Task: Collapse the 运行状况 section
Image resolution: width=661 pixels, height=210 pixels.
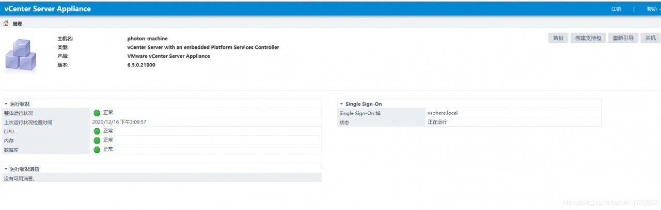Action: [6, 104]
